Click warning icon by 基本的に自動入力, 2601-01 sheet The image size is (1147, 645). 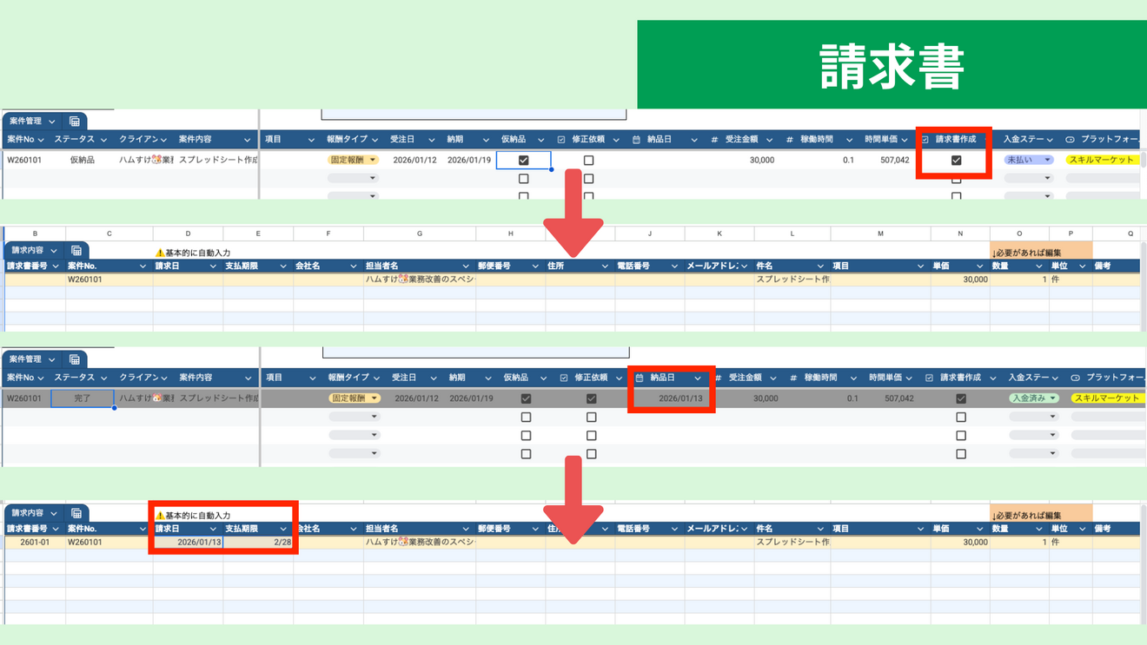(160, 516)
